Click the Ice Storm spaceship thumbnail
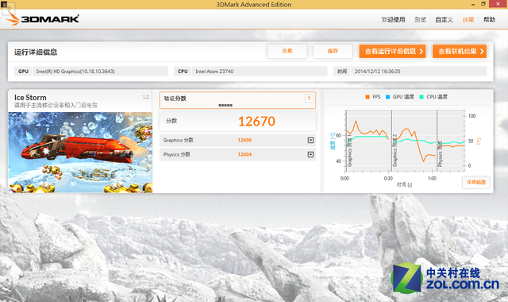The image size is (508, 302). pos(80,153)
